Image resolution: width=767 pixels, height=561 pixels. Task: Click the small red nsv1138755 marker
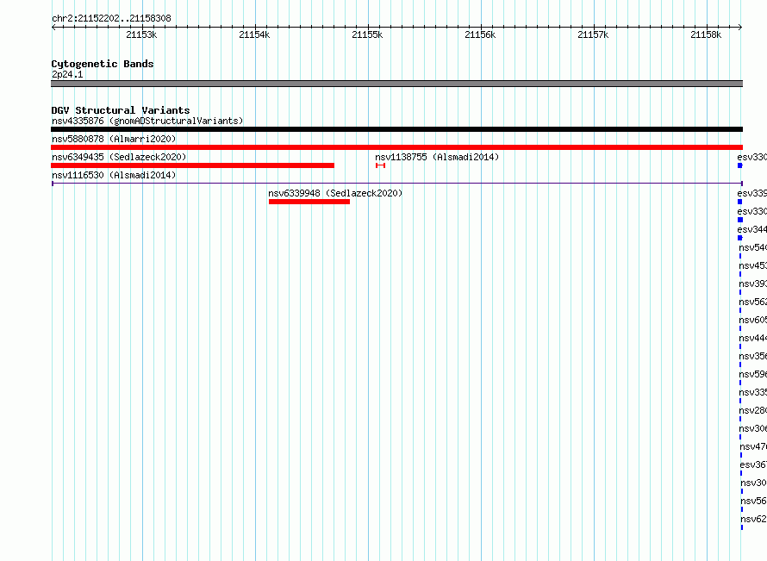point(381,165)
